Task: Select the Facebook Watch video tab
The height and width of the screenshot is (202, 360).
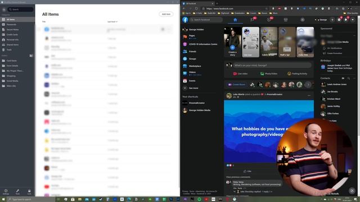Action: coord(269,20)
